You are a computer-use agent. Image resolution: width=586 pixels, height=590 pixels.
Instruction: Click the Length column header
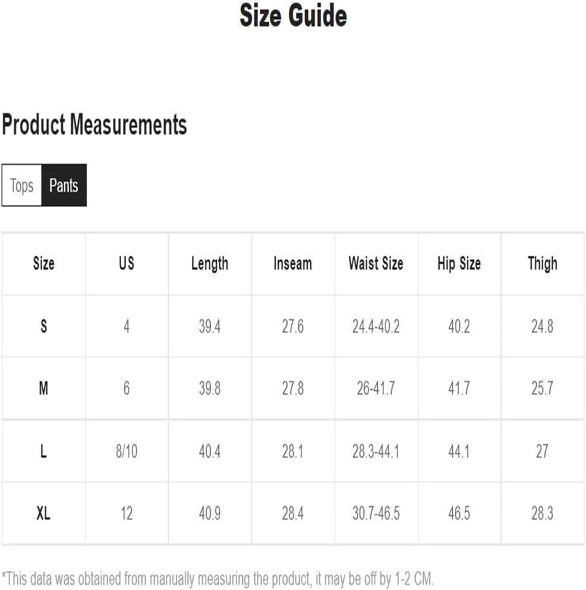[209, 263]
